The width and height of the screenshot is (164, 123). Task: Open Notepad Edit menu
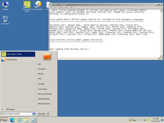tap(55, 7)
